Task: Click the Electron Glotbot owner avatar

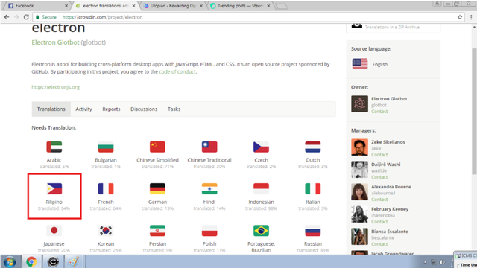Action: click(359, 104)
